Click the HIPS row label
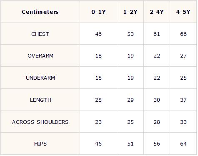 [40, 144]
